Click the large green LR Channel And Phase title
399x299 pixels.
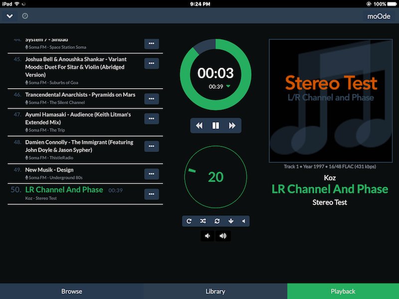coord(330,189)
